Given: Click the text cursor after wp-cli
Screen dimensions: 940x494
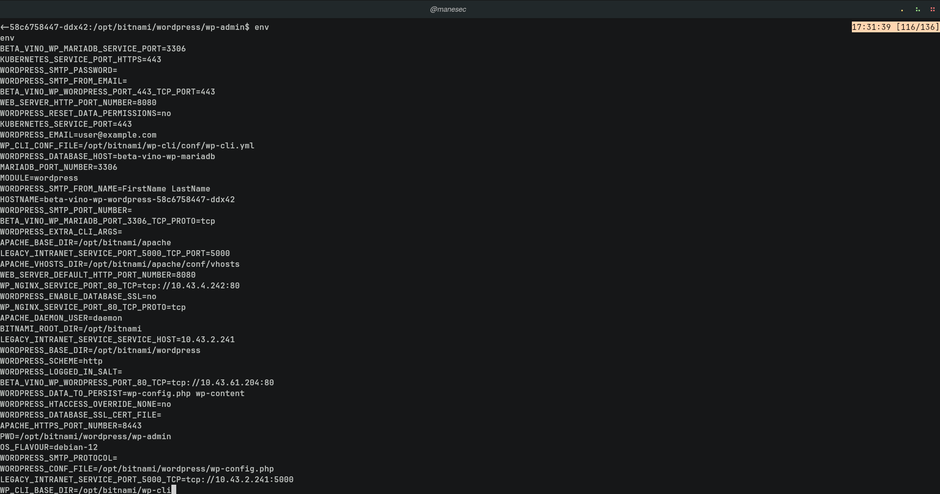Looking at the screenshot, I should (173, 490).
